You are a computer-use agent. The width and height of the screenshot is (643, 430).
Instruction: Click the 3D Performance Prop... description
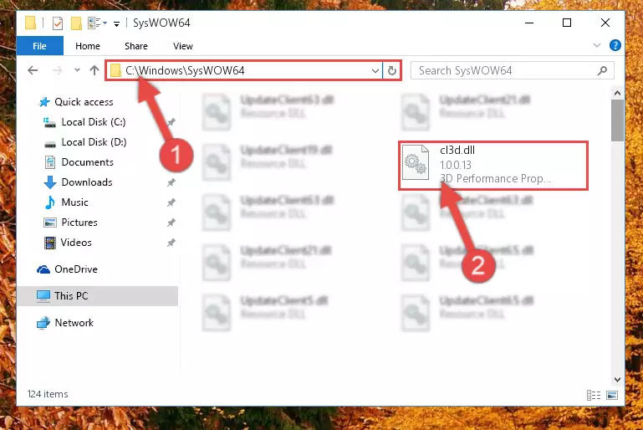point(495,178)
